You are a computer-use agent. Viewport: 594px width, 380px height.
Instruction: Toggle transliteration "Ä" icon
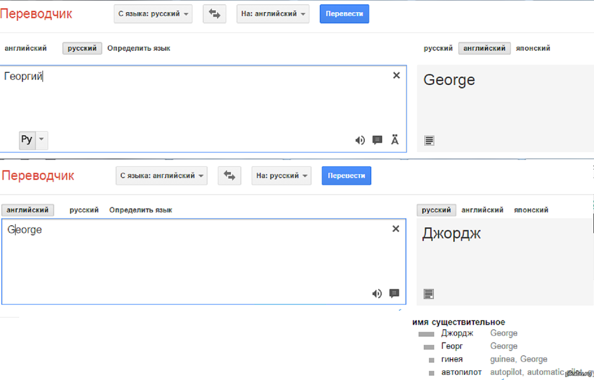[x=395, y=140]
